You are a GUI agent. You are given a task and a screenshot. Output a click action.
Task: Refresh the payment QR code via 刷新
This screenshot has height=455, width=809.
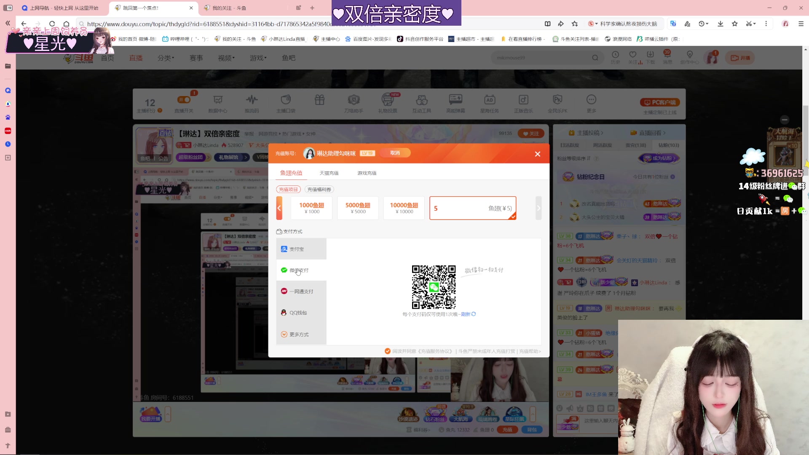468,314
